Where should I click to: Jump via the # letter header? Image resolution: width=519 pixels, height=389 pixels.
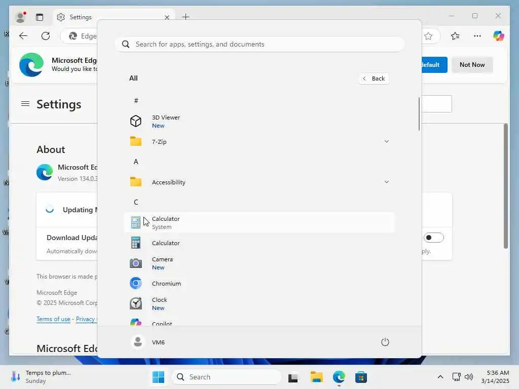click(x=136, y=101)
